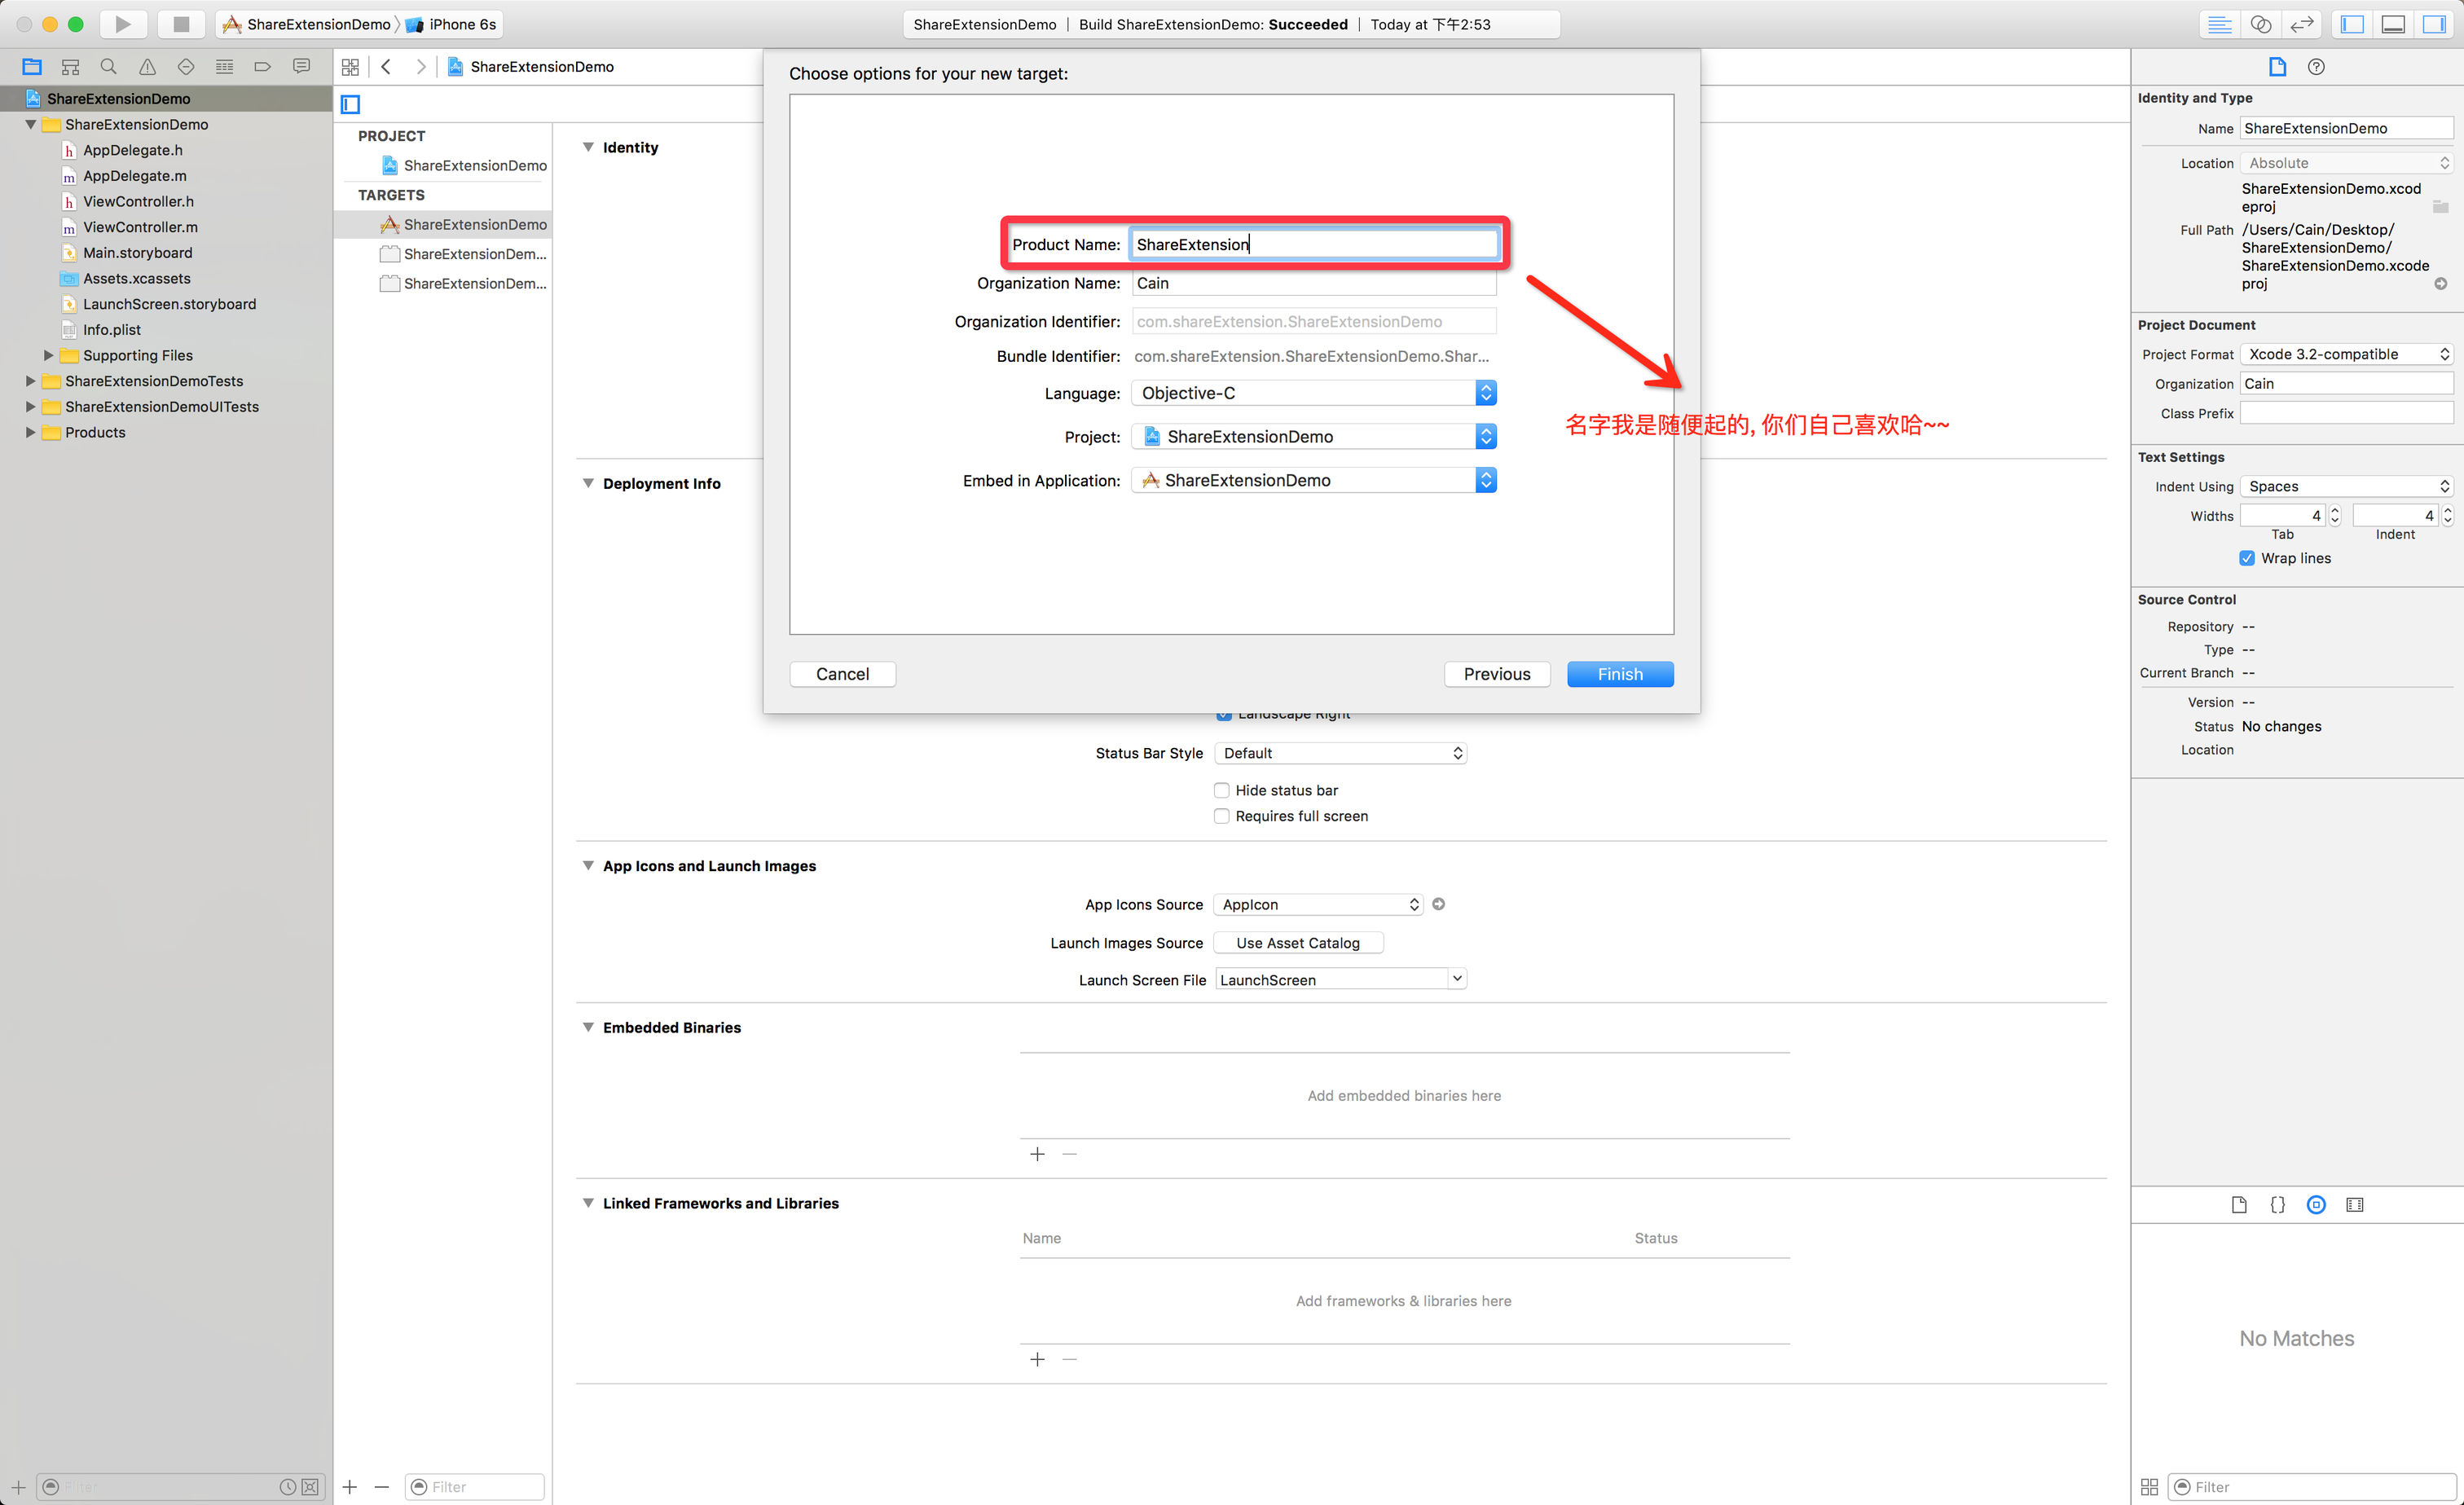
Task: Open the Issue navigator warning icon
Action: click(147, 67)
